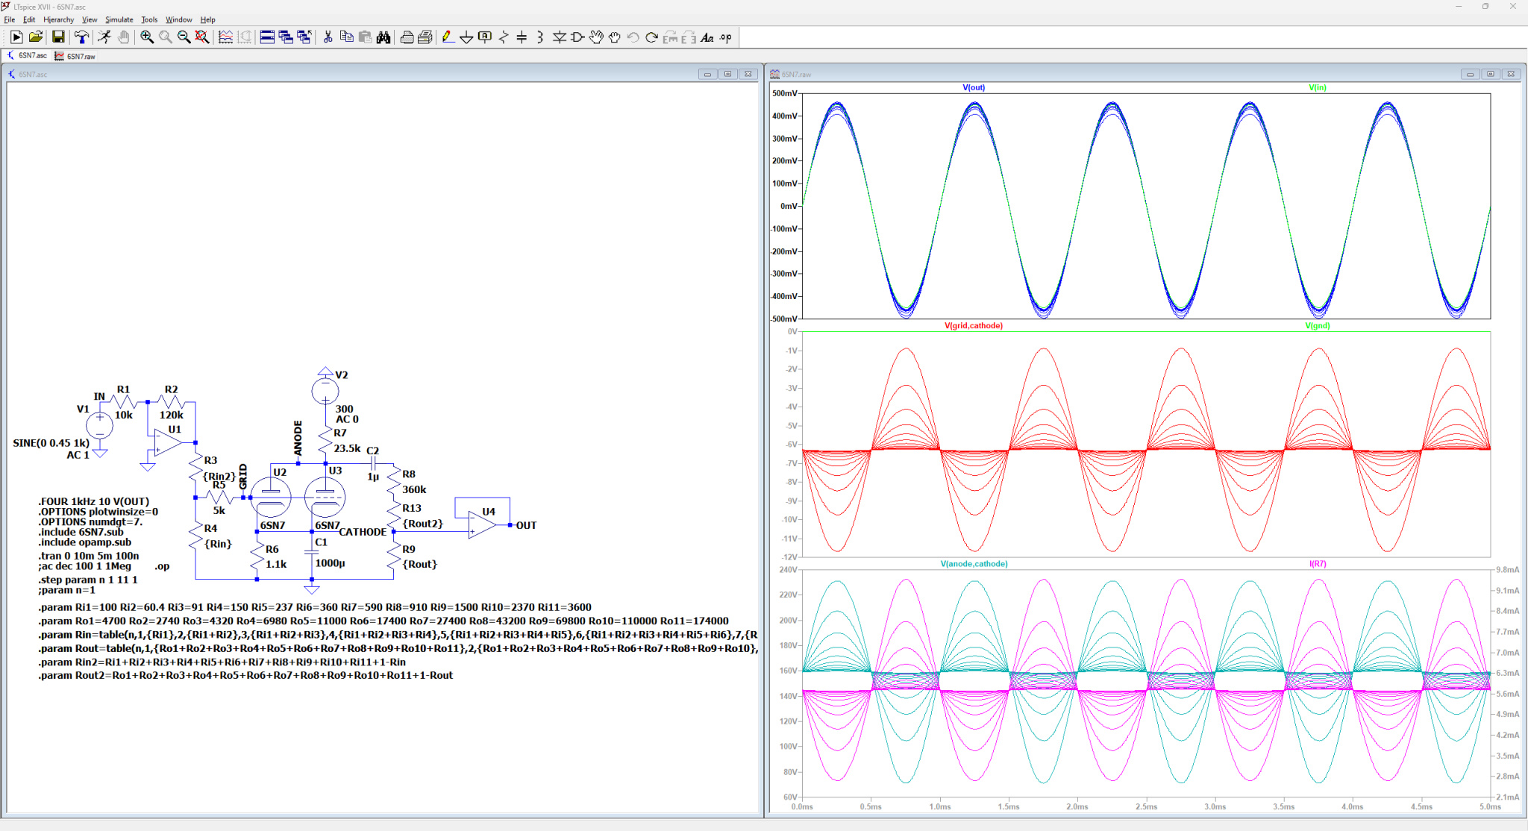Select the Drag hand tool
The image size is (1528, 831).
tap(615, 37)
